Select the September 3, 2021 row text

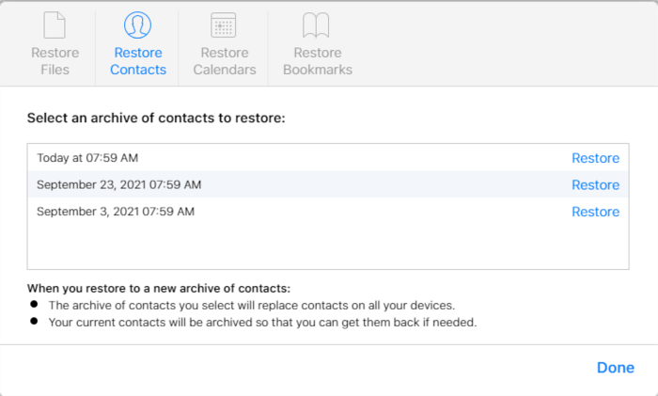coord(116,212)
